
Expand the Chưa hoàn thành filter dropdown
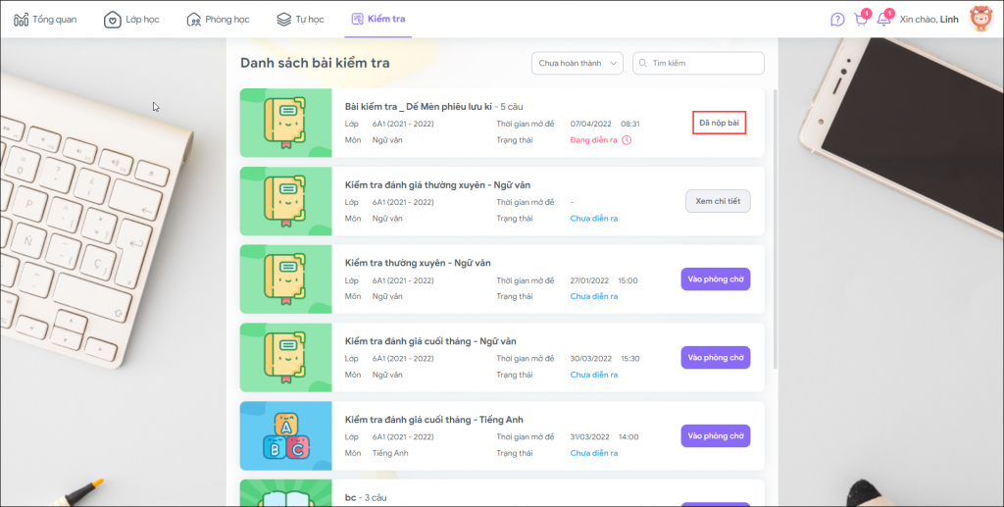pos(577,64)
